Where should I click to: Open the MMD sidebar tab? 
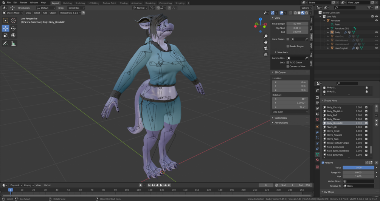[312, 46]
